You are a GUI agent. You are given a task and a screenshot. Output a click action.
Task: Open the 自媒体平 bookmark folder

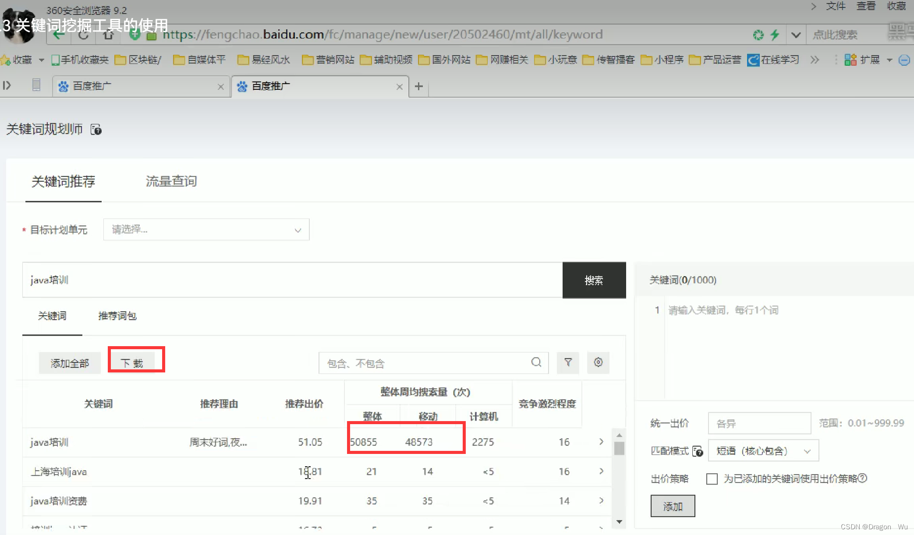199,60
